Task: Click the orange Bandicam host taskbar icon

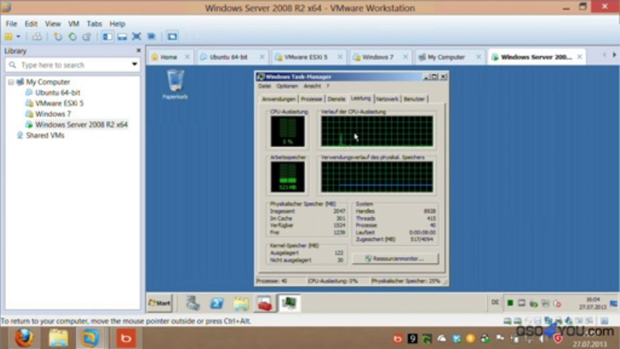Action: [x=126, y=338]
